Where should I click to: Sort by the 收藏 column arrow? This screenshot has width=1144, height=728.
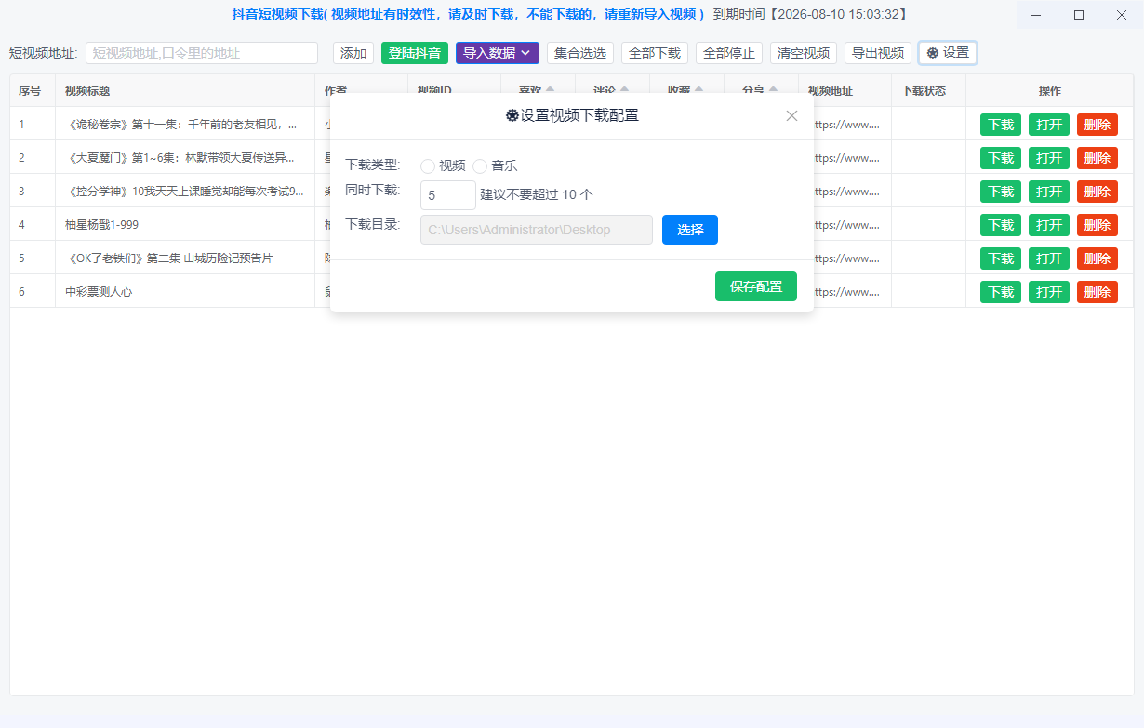coord(698,90)
